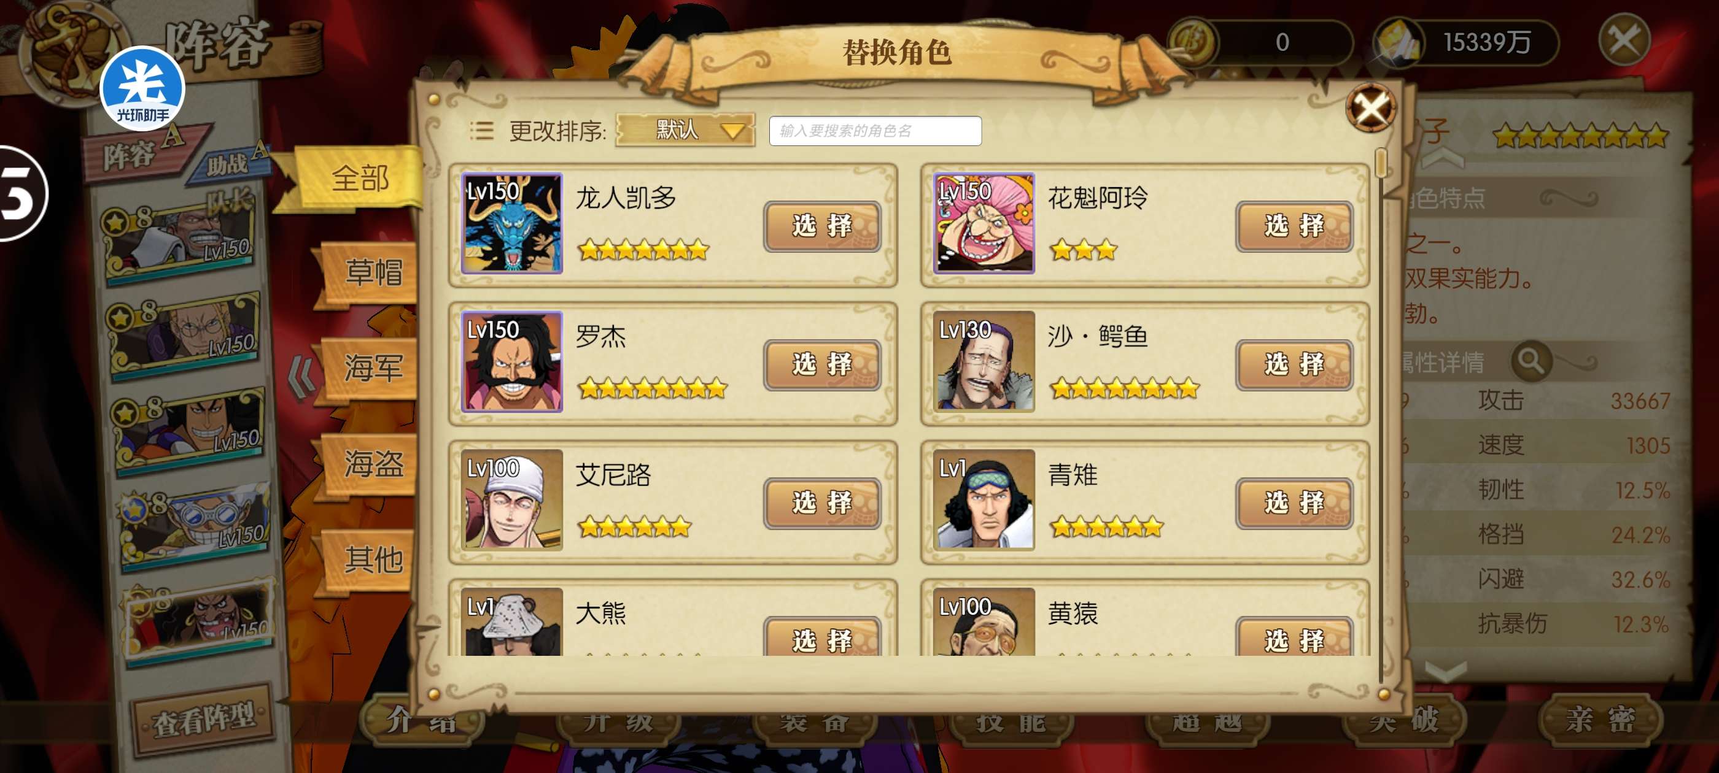Click the gold coin currency icon
Viewport: 1719px width, 773px height.
[x=1193, y=42]
